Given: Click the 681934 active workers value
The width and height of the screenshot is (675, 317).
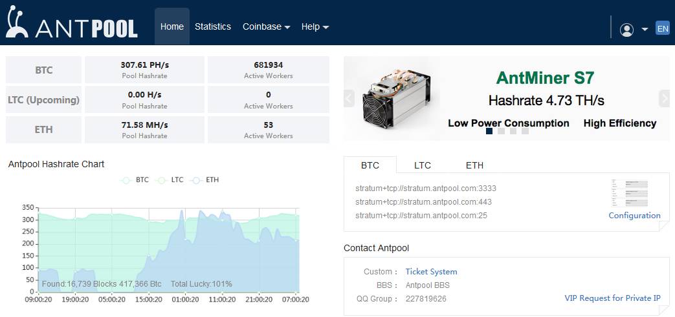Looking at the screenshot, I should (x=269, y=65).
